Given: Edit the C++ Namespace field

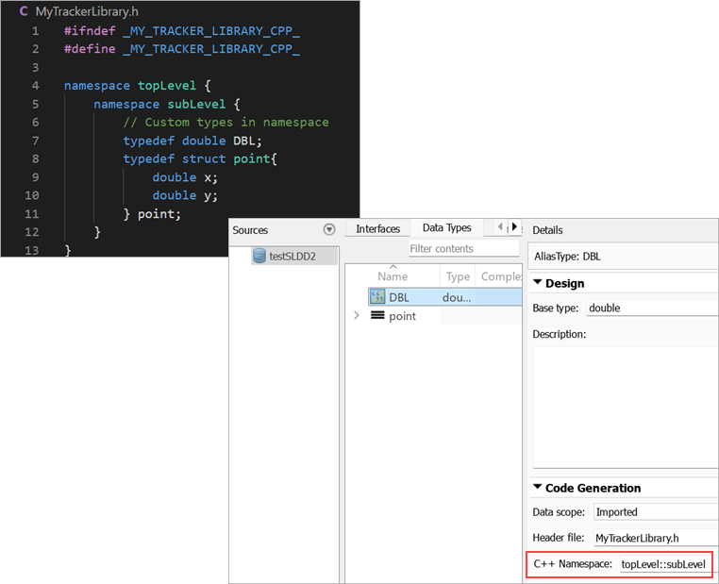Looking at the screenshot, I should point(664,564).
